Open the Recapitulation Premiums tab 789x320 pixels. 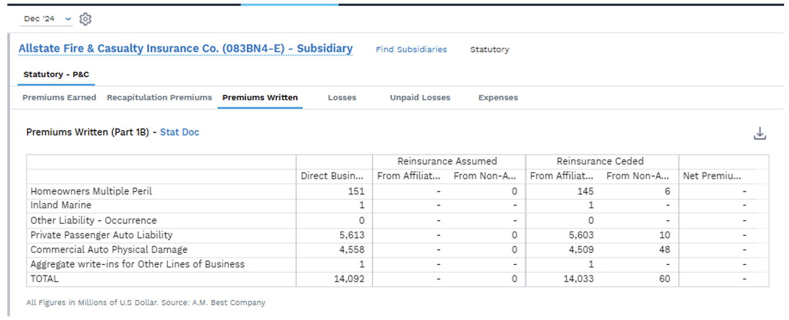159,98
